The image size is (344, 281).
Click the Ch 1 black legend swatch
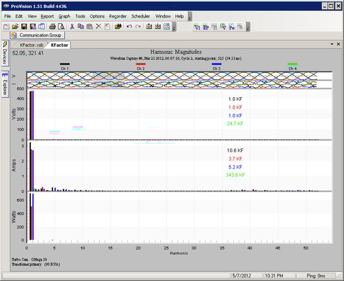[65, 64]
